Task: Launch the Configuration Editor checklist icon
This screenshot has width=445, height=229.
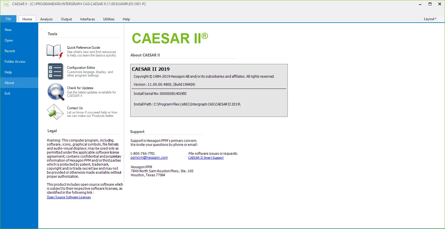Action: coord(55,71)
